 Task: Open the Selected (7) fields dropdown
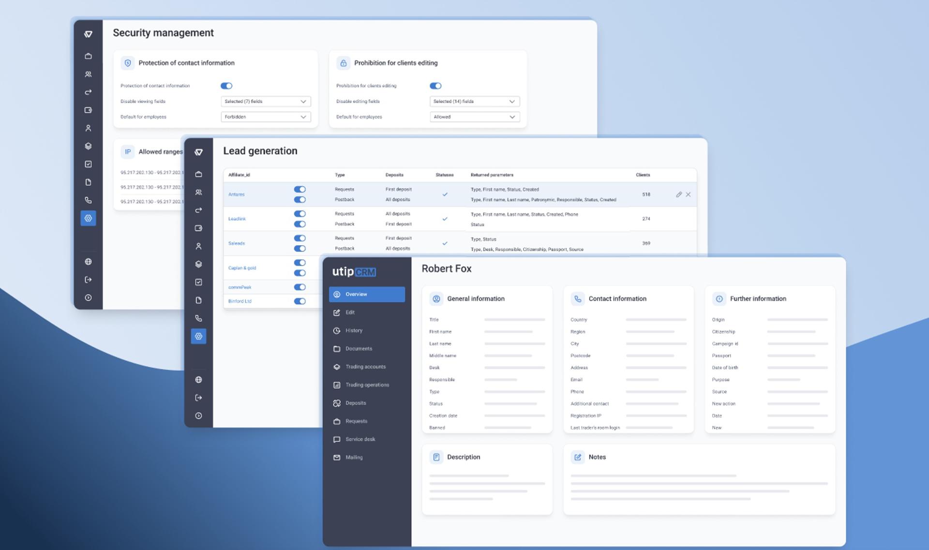point(265,101)
